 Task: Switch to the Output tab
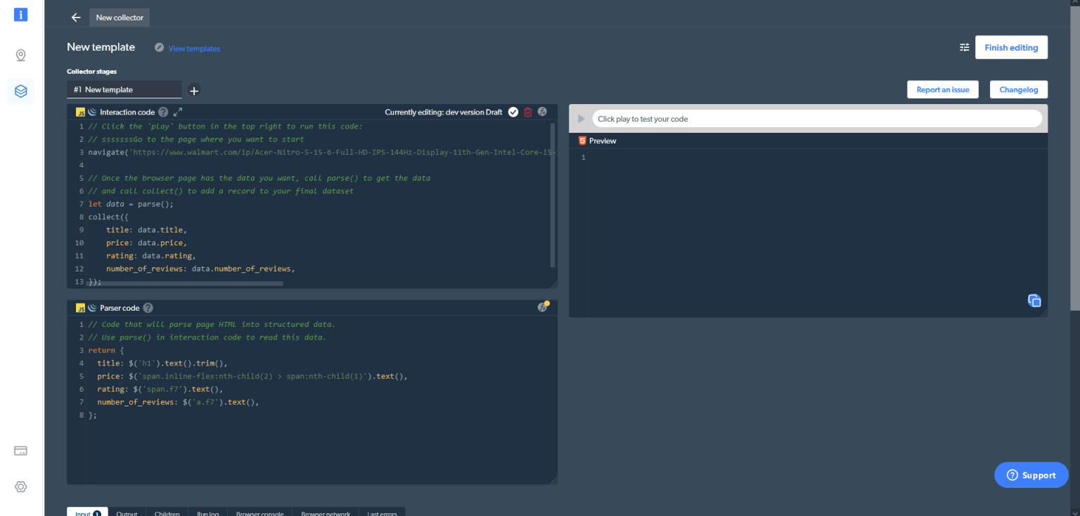coord(127,512)
